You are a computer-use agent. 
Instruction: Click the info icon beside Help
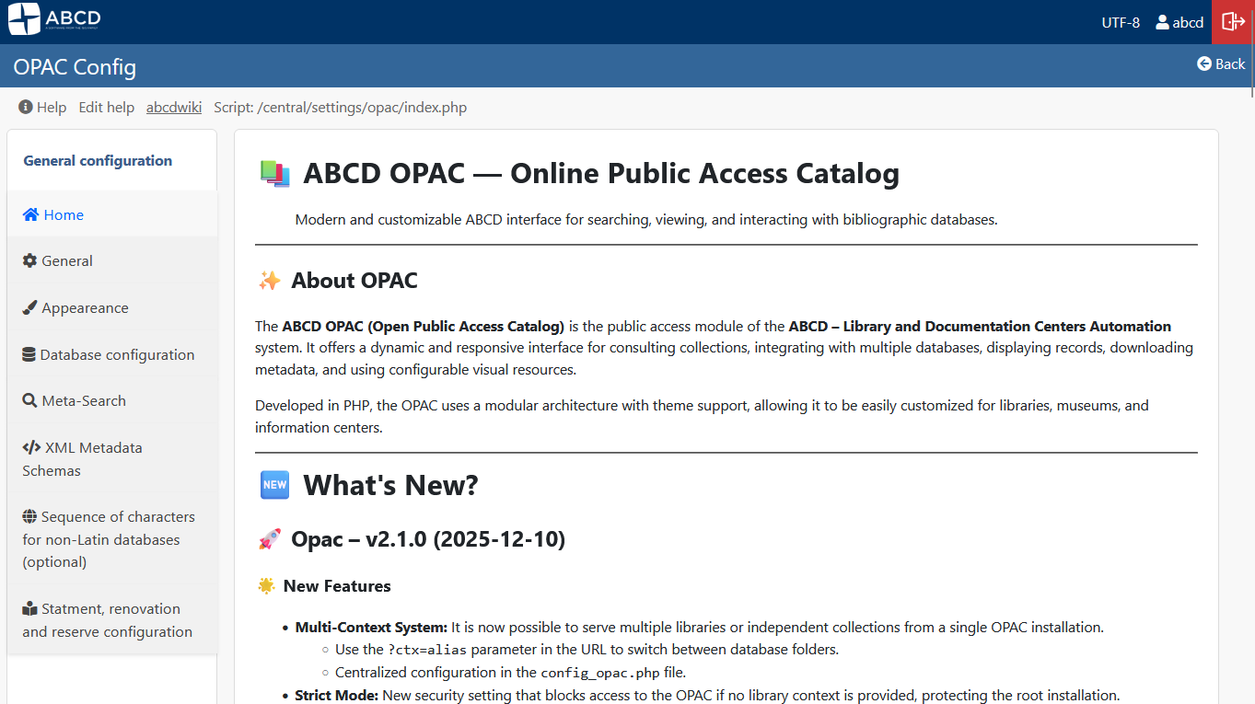(x=25, y=107)
